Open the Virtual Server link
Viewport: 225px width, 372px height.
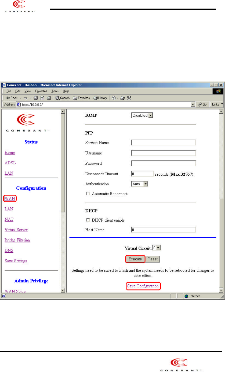16,230
